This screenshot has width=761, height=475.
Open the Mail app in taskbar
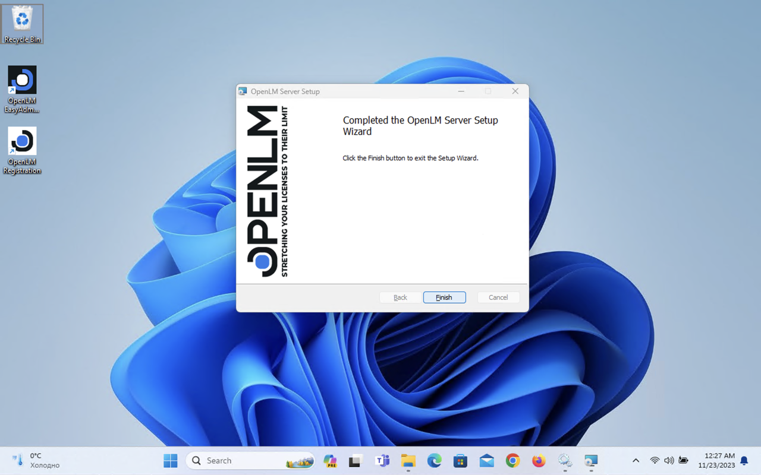tap(486, 461)
